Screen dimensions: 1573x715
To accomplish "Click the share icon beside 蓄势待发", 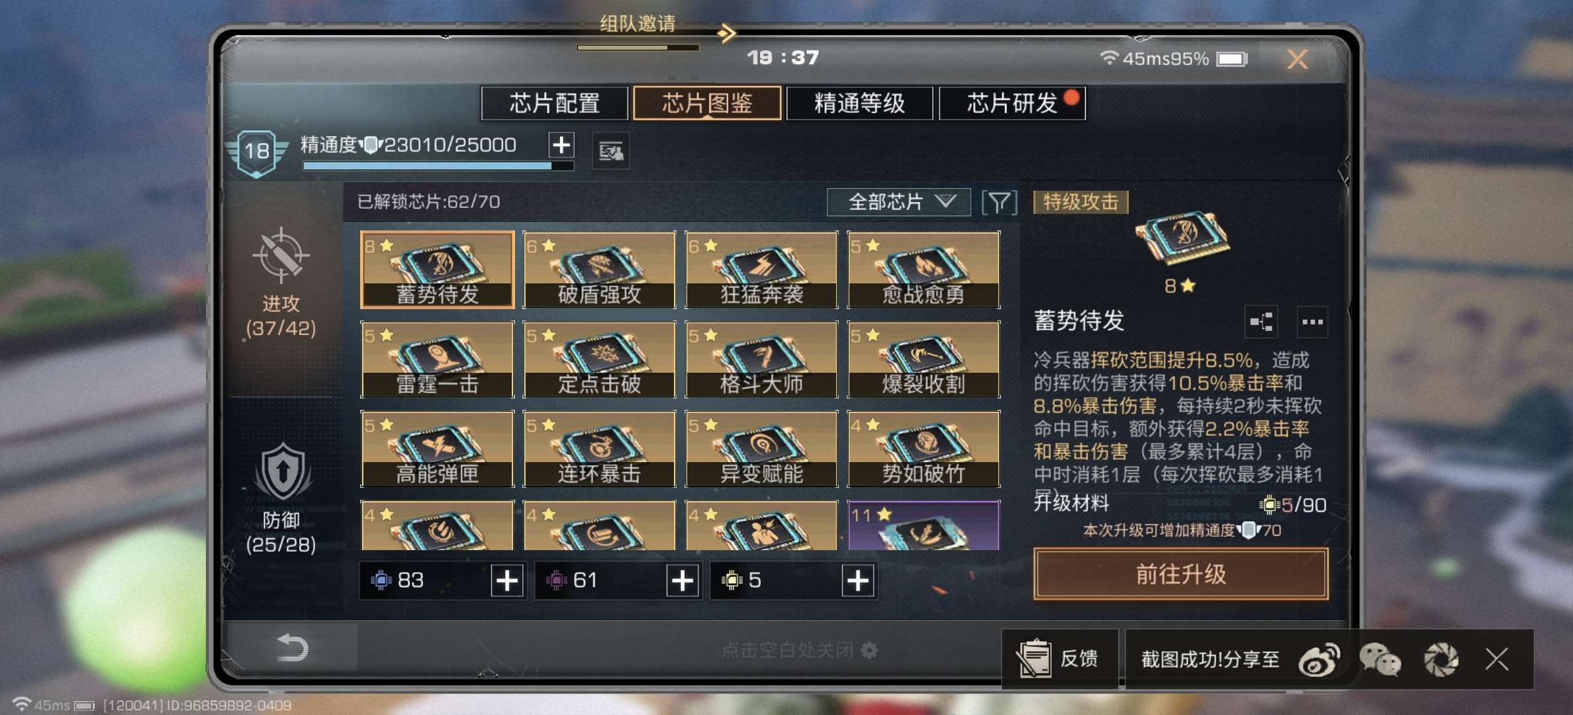I will 1261,322.
